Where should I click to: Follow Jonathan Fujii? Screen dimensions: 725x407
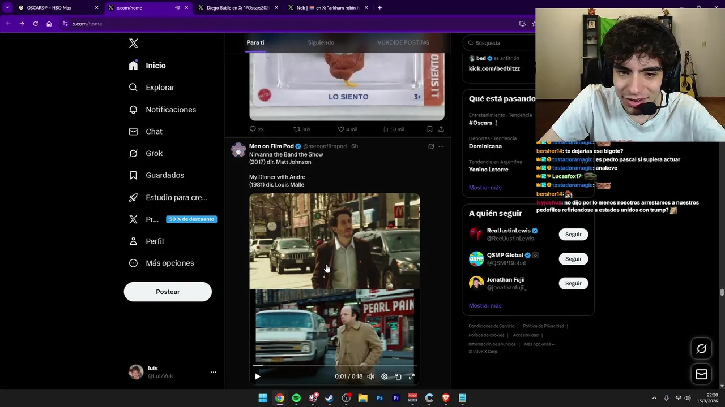tap(573, 283)
